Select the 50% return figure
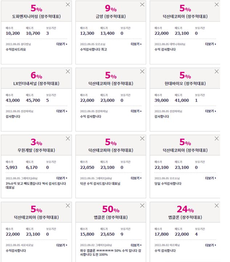This screenshot has width=230, height=262. tap(111, 209)
